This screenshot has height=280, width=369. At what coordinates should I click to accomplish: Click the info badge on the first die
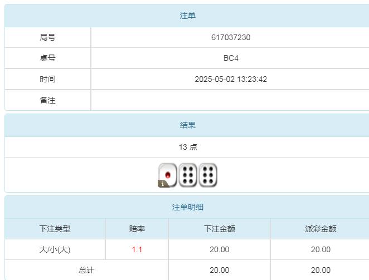[163, 183]
